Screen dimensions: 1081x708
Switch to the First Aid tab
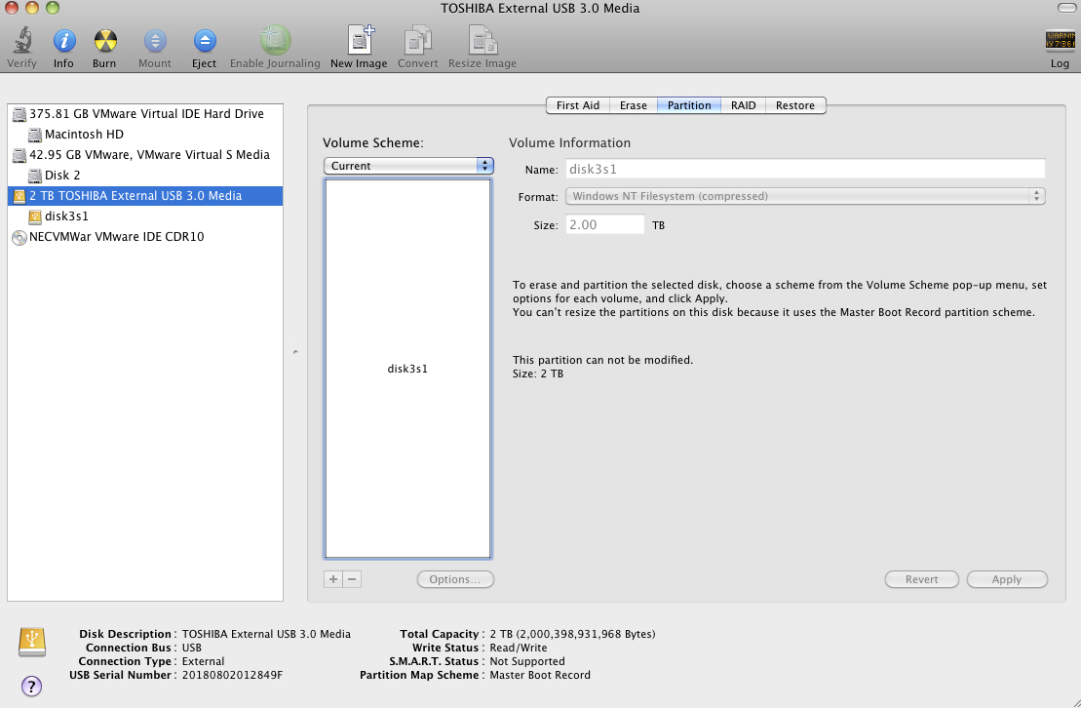578,105
